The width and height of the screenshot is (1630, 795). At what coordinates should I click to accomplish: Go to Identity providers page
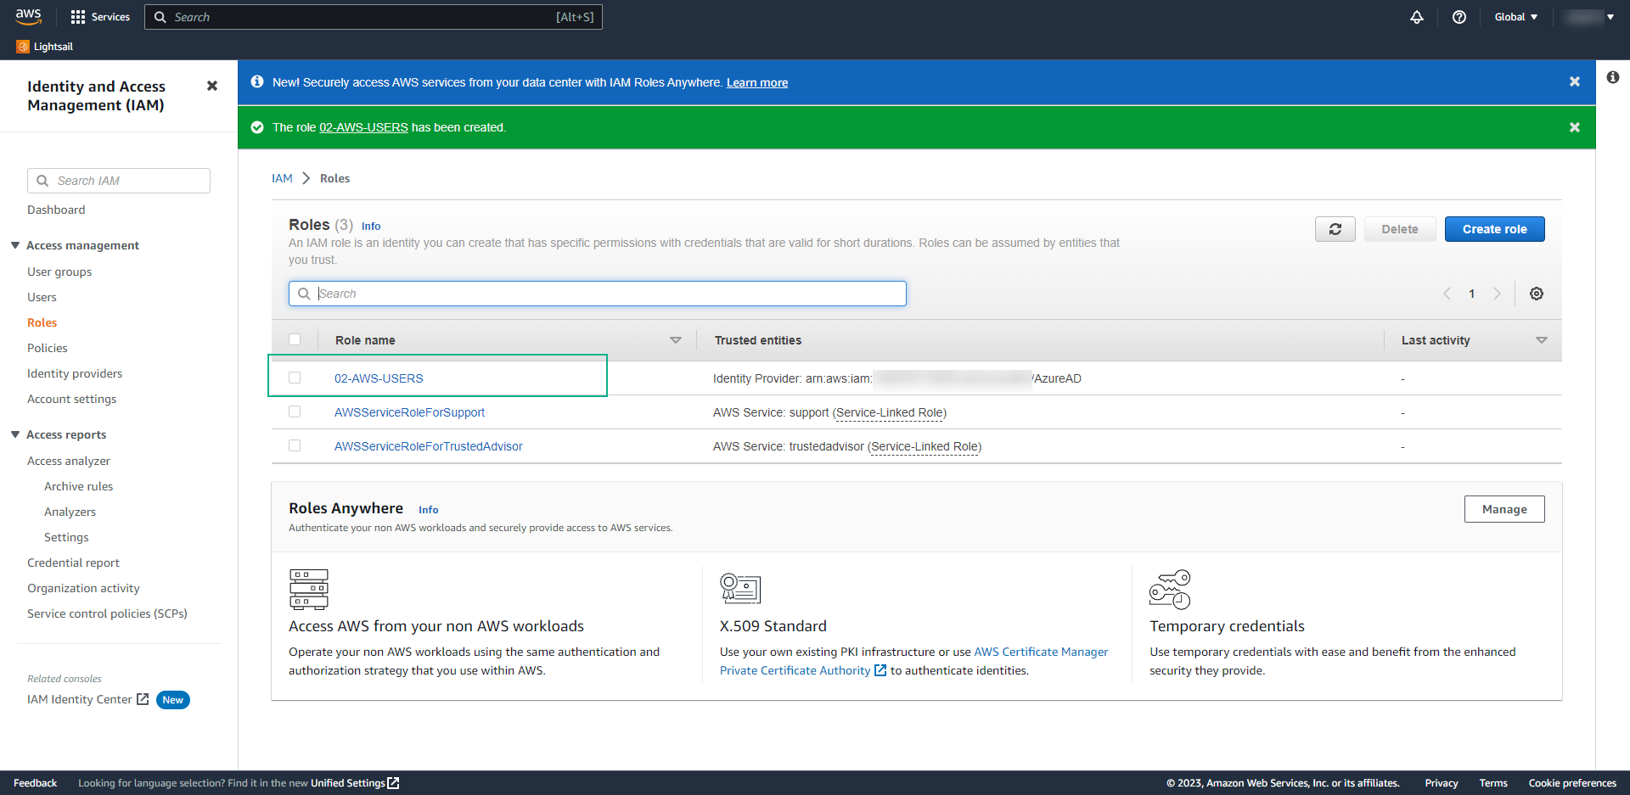[75, 373]
